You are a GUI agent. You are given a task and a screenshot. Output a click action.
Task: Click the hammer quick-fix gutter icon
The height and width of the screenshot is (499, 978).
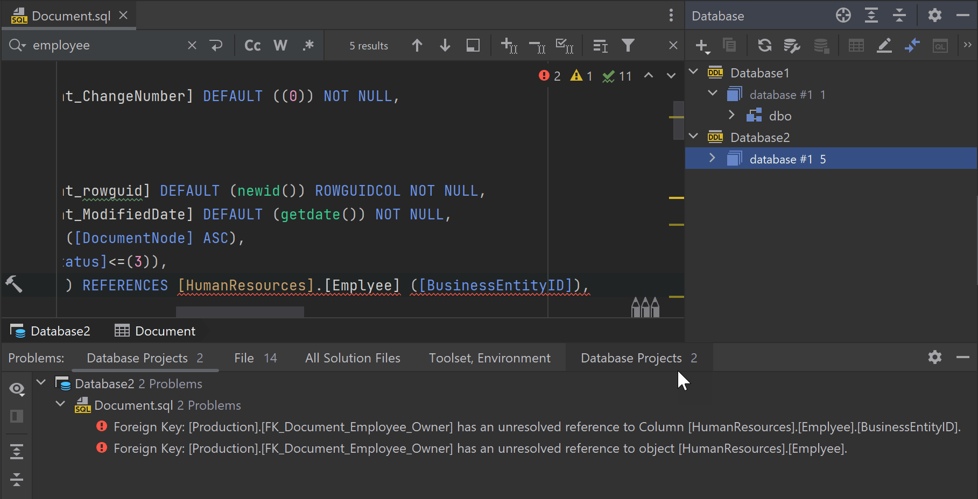tap(14, 284)
